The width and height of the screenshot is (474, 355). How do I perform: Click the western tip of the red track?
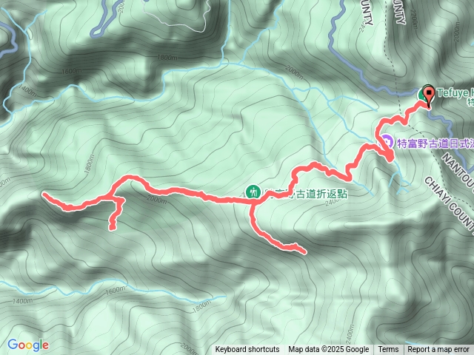click(x=44, y=195)
